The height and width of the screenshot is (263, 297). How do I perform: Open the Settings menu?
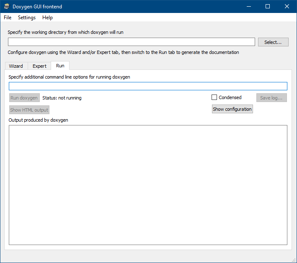[x=27, y=18]
